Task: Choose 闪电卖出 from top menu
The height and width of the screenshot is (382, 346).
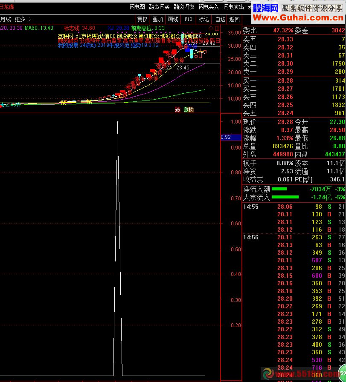Action: click(233, 7)
